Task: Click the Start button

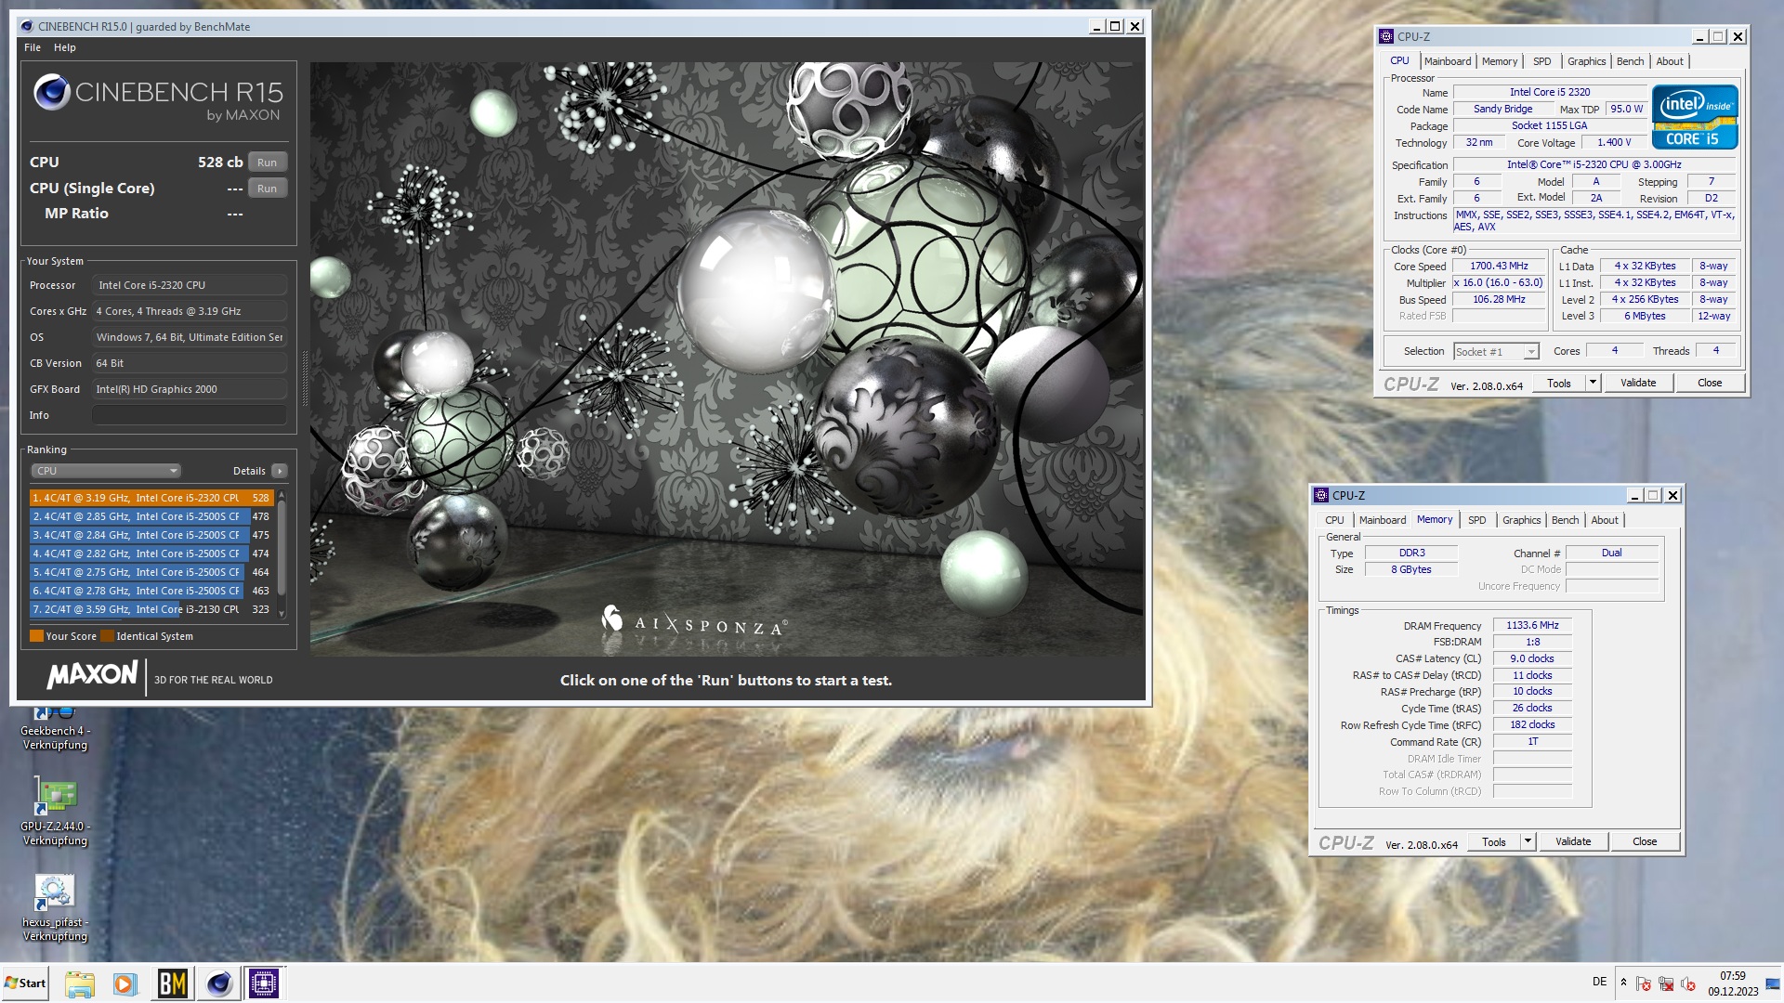Action: pyautogui.click(x=26, y=983)
